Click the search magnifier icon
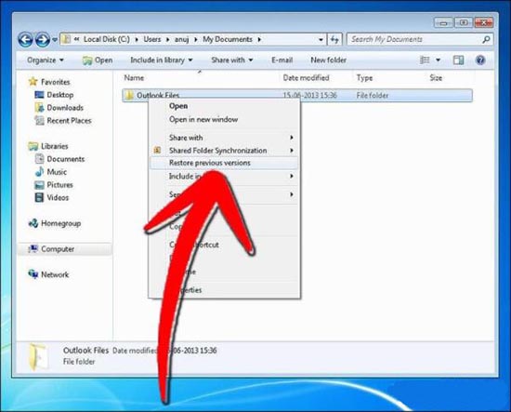Viewport: 511px width, 412px height. [486, 39]
